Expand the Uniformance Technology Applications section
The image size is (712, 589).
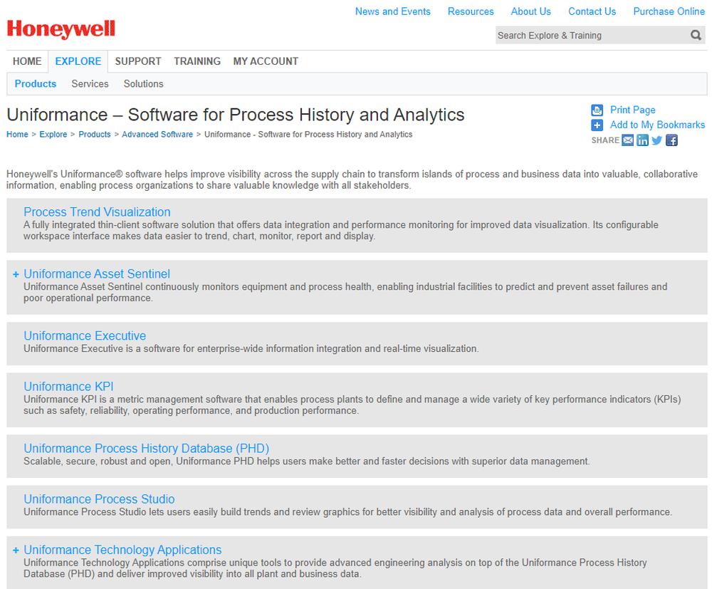coord(15,549)
